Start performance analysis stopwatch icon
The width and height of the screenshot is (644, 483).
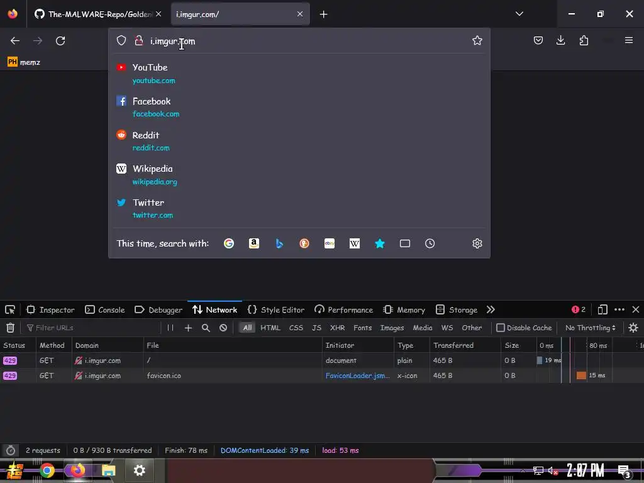11,450
